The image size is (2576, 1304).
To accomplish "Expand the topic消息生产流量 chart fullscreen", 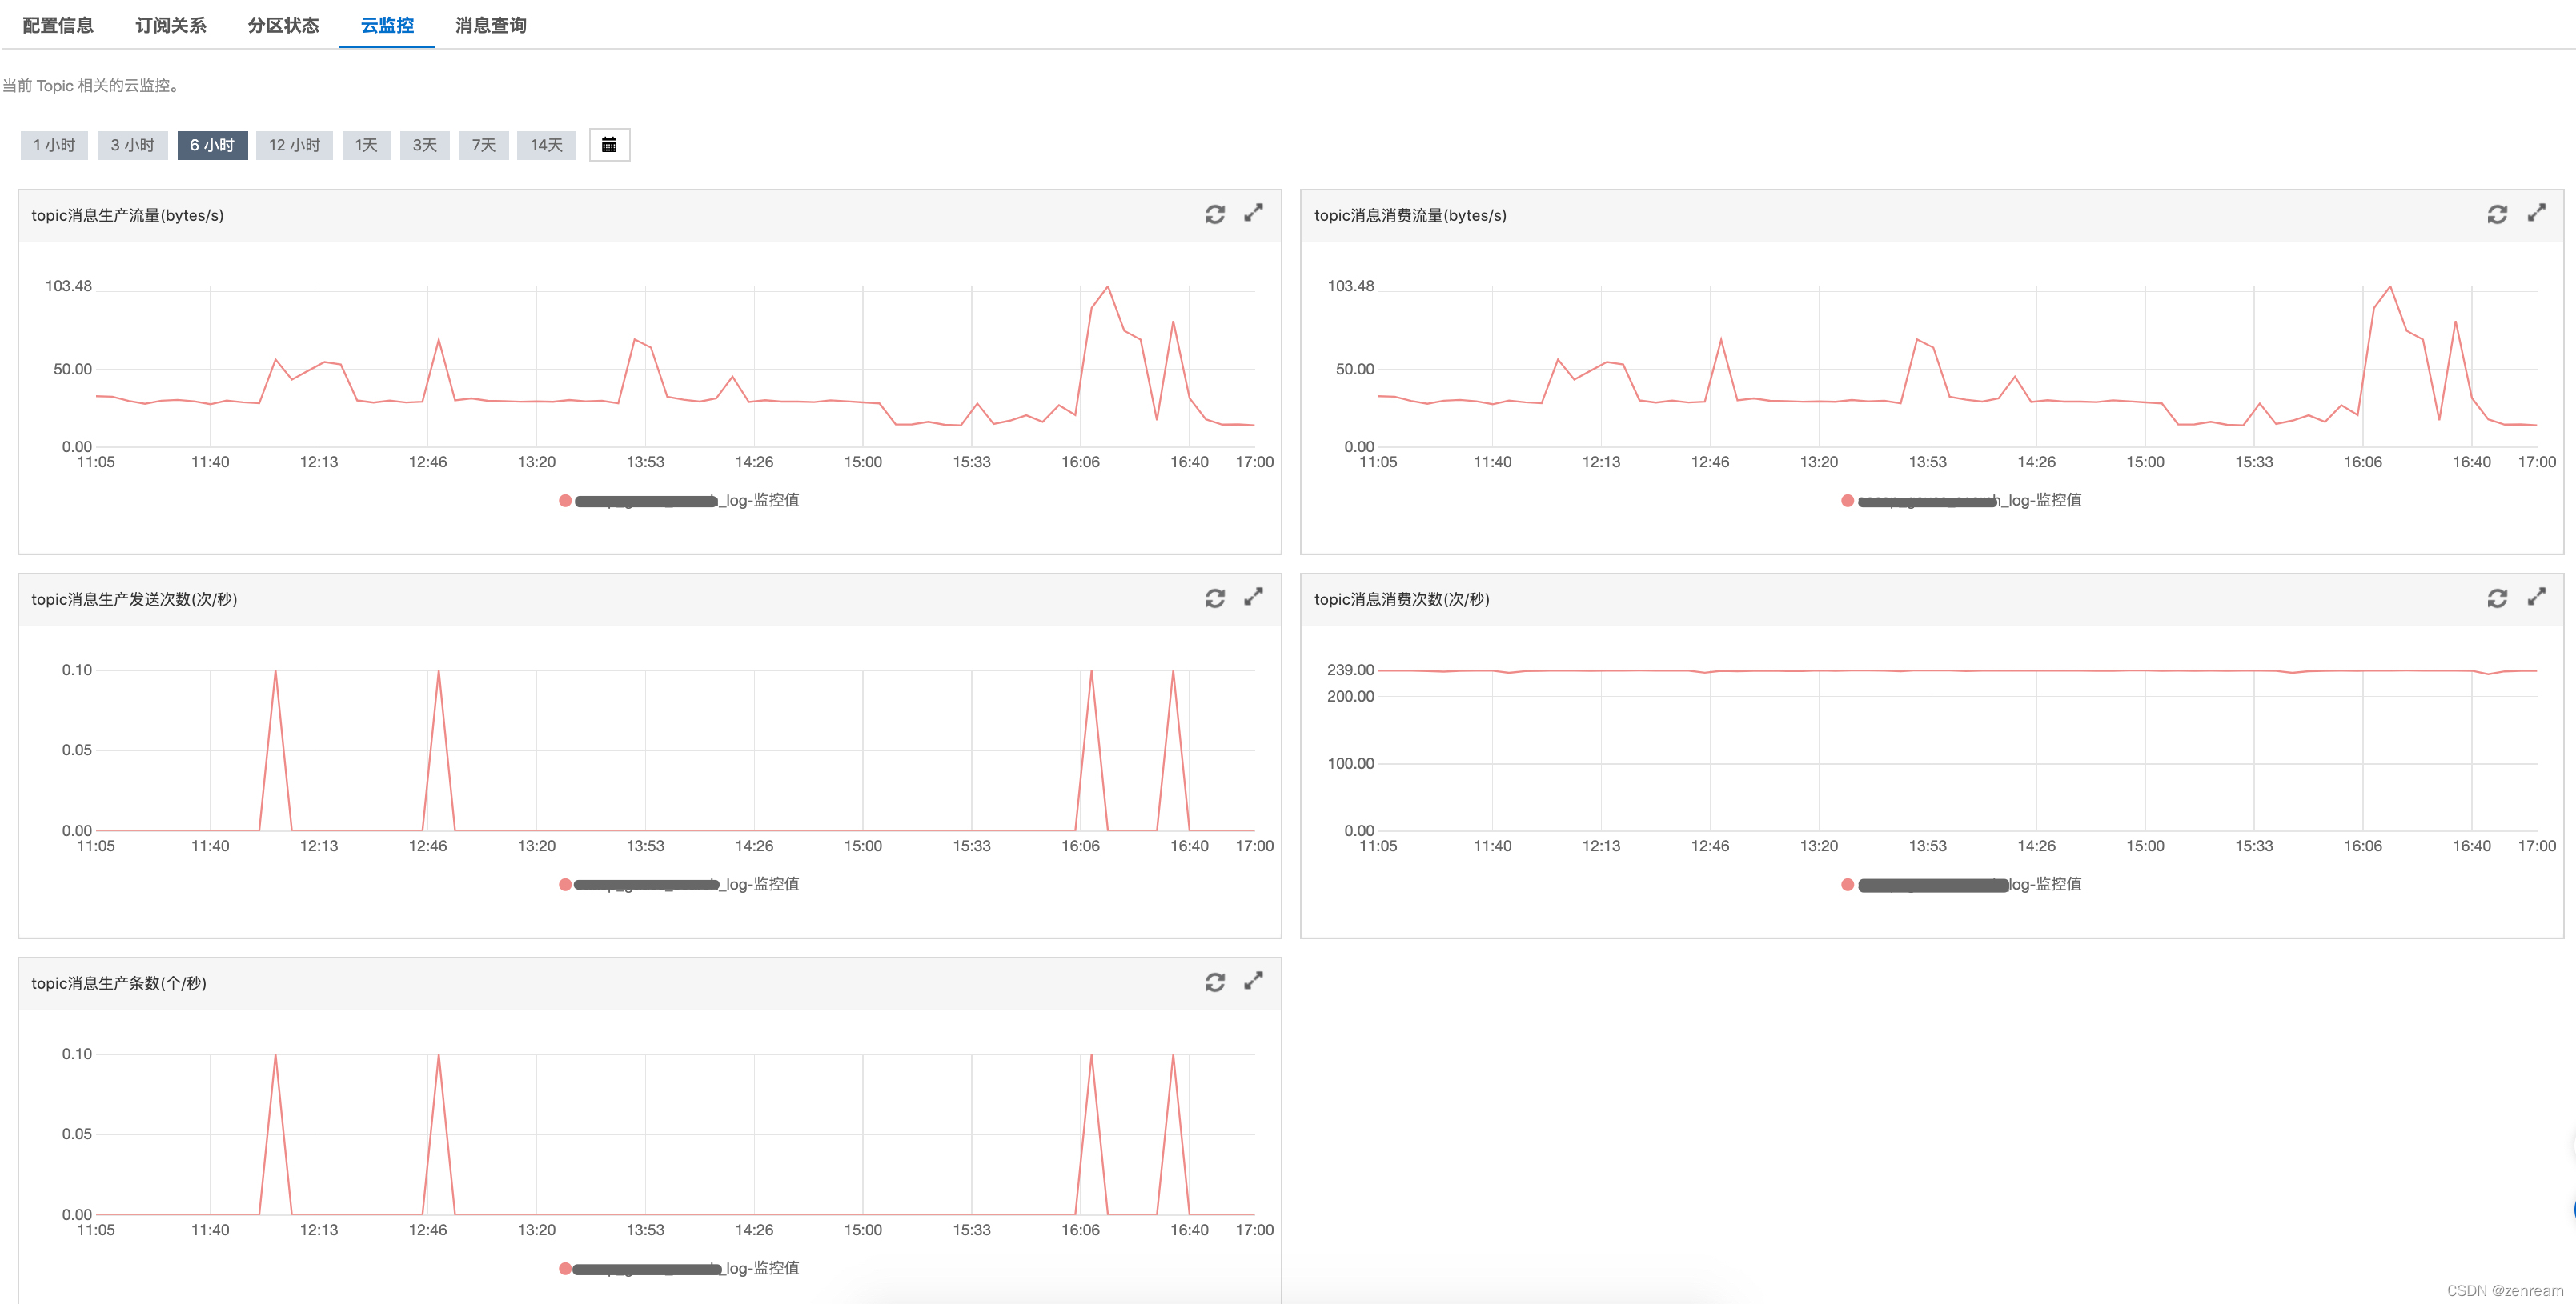I will [x=1253, y=214].
